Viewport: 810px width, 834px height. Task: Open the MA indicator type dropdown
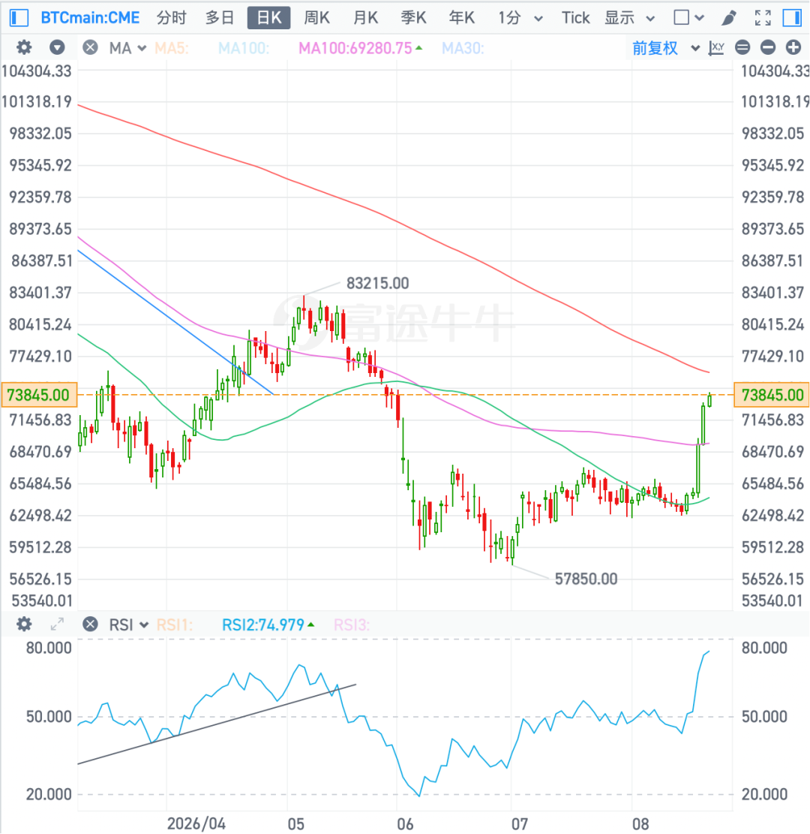pos(127,48)
